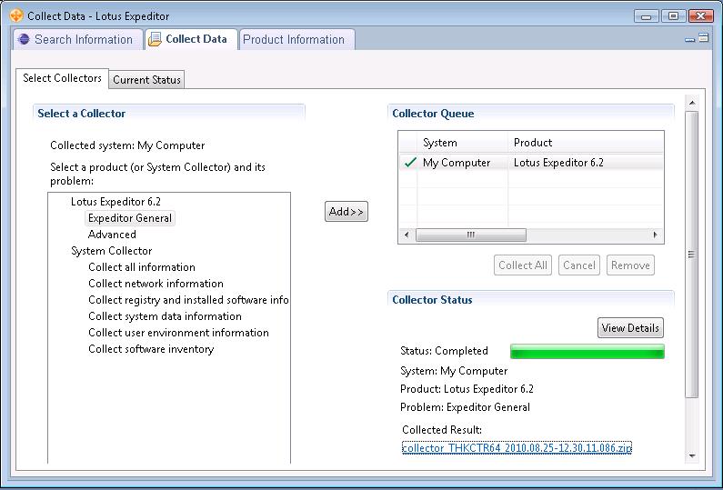Select the System Collector tree node
This screenshot has width=723, height=490.
[112, 251]
